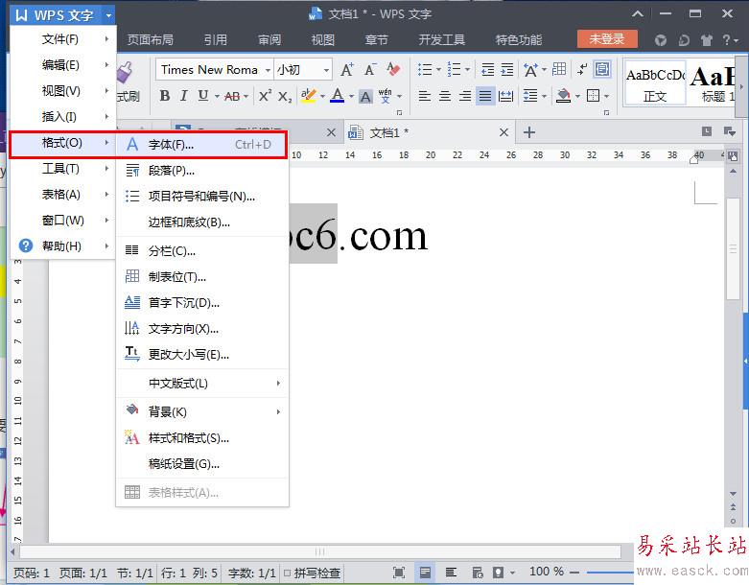Image resolution: width=749 pixels, height=585 pixels.
Task: Click the phonetic guide wén icon
Action: (x=385, y=96)
